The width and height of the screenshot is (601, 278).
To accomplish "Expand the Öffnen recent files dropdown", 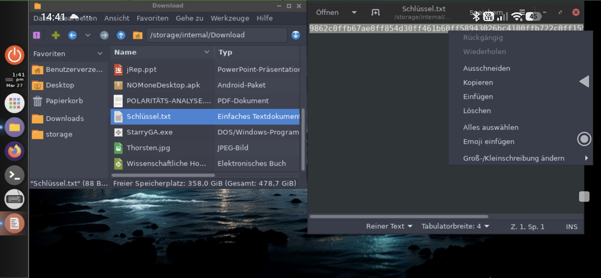I will (354, 13).
